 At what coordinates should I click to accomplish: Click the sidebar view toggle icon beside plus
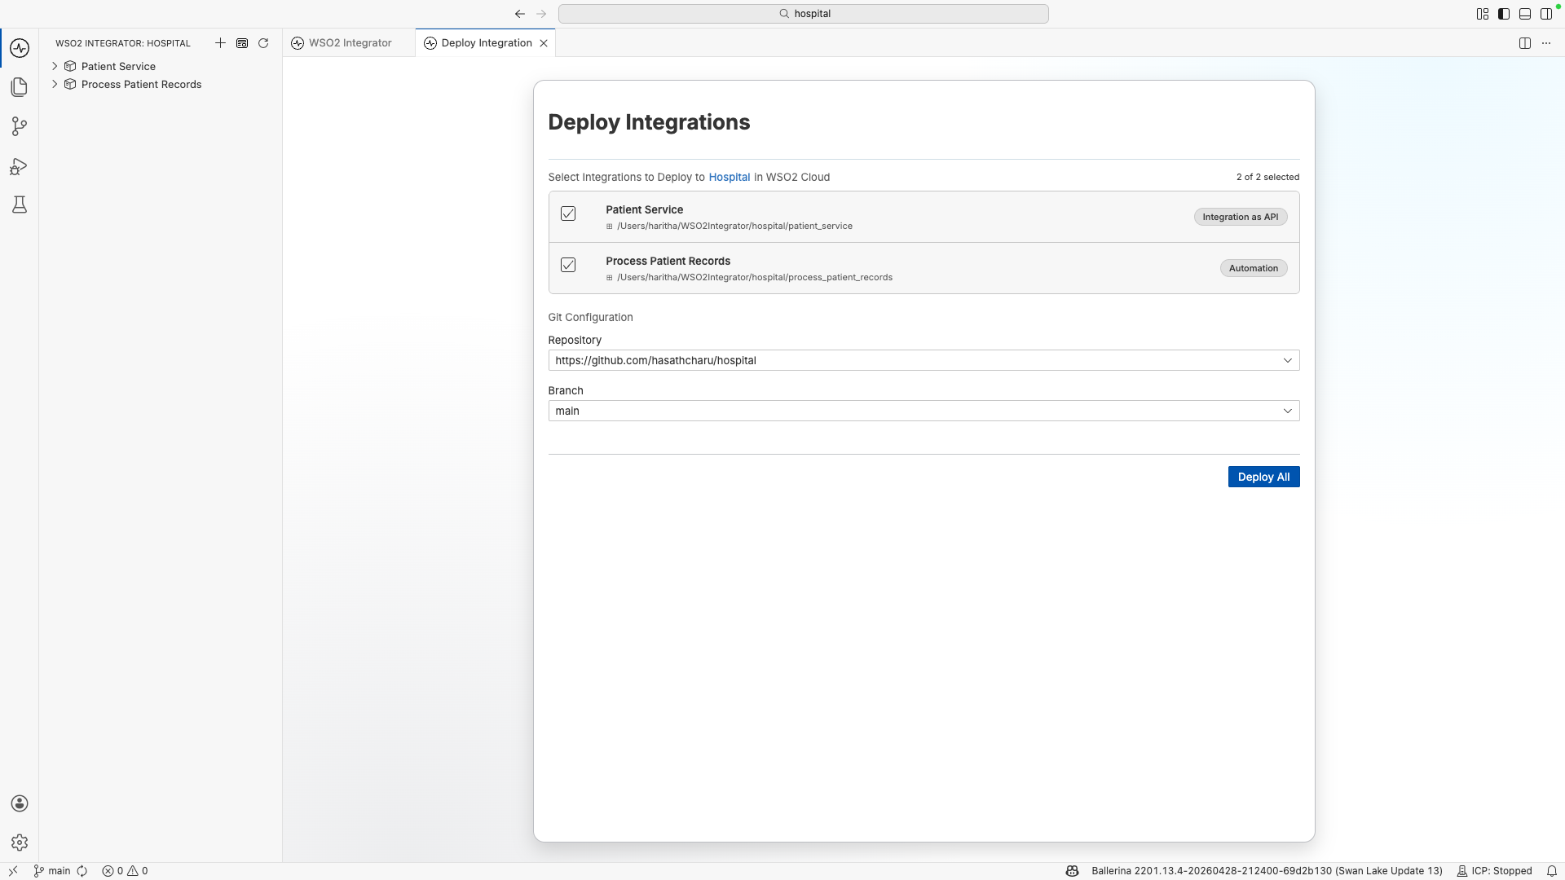242,43
